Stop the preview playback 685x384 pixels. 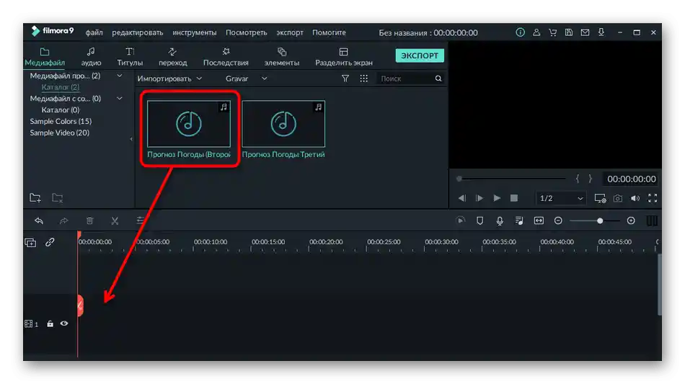click(x=513, y=198)
